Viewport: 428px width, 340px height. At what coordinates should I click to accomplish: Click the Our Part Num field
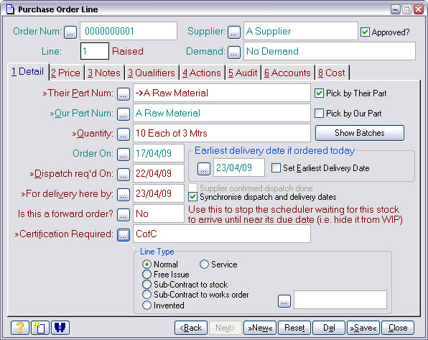point(222,113)
